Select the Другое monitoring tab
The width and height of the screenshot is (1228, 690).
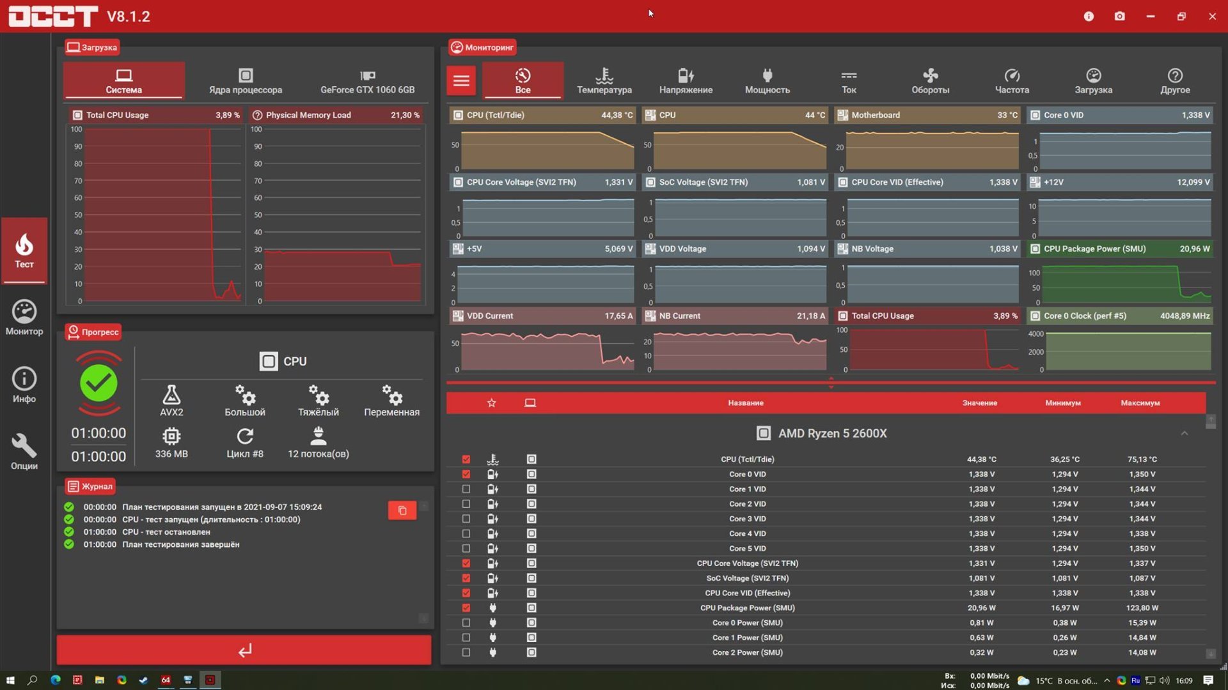(1175, 80)
